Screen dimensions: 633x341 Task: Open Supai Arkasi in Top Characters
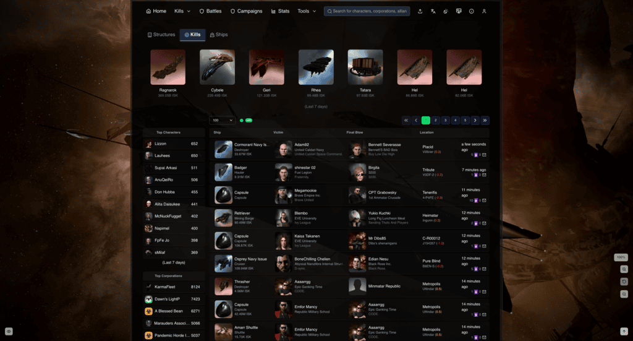174,168
